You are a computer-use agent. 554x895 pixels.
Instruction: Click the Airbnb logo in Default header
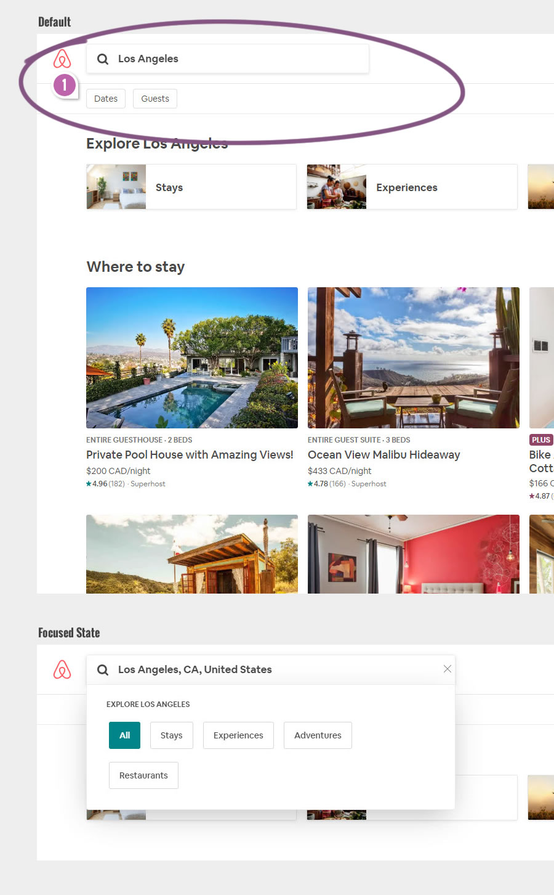(62, 59)
